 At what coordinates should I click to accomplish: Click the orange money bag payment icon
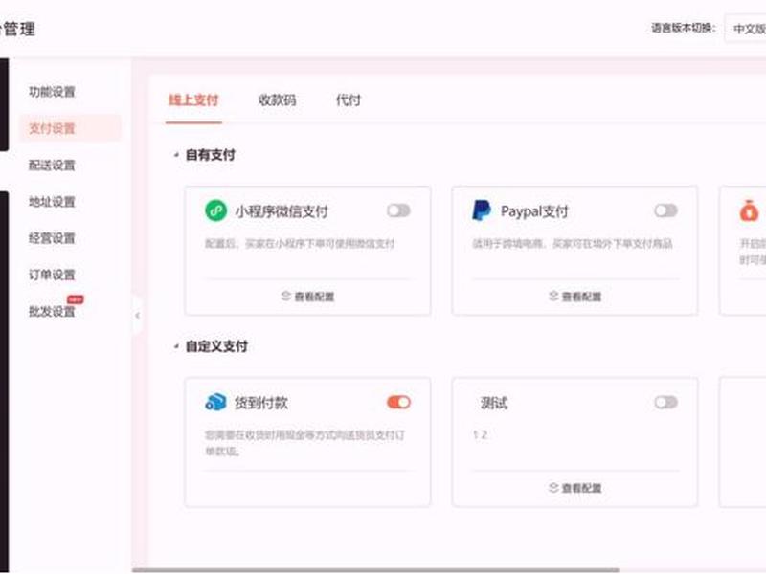coord(749,210)
